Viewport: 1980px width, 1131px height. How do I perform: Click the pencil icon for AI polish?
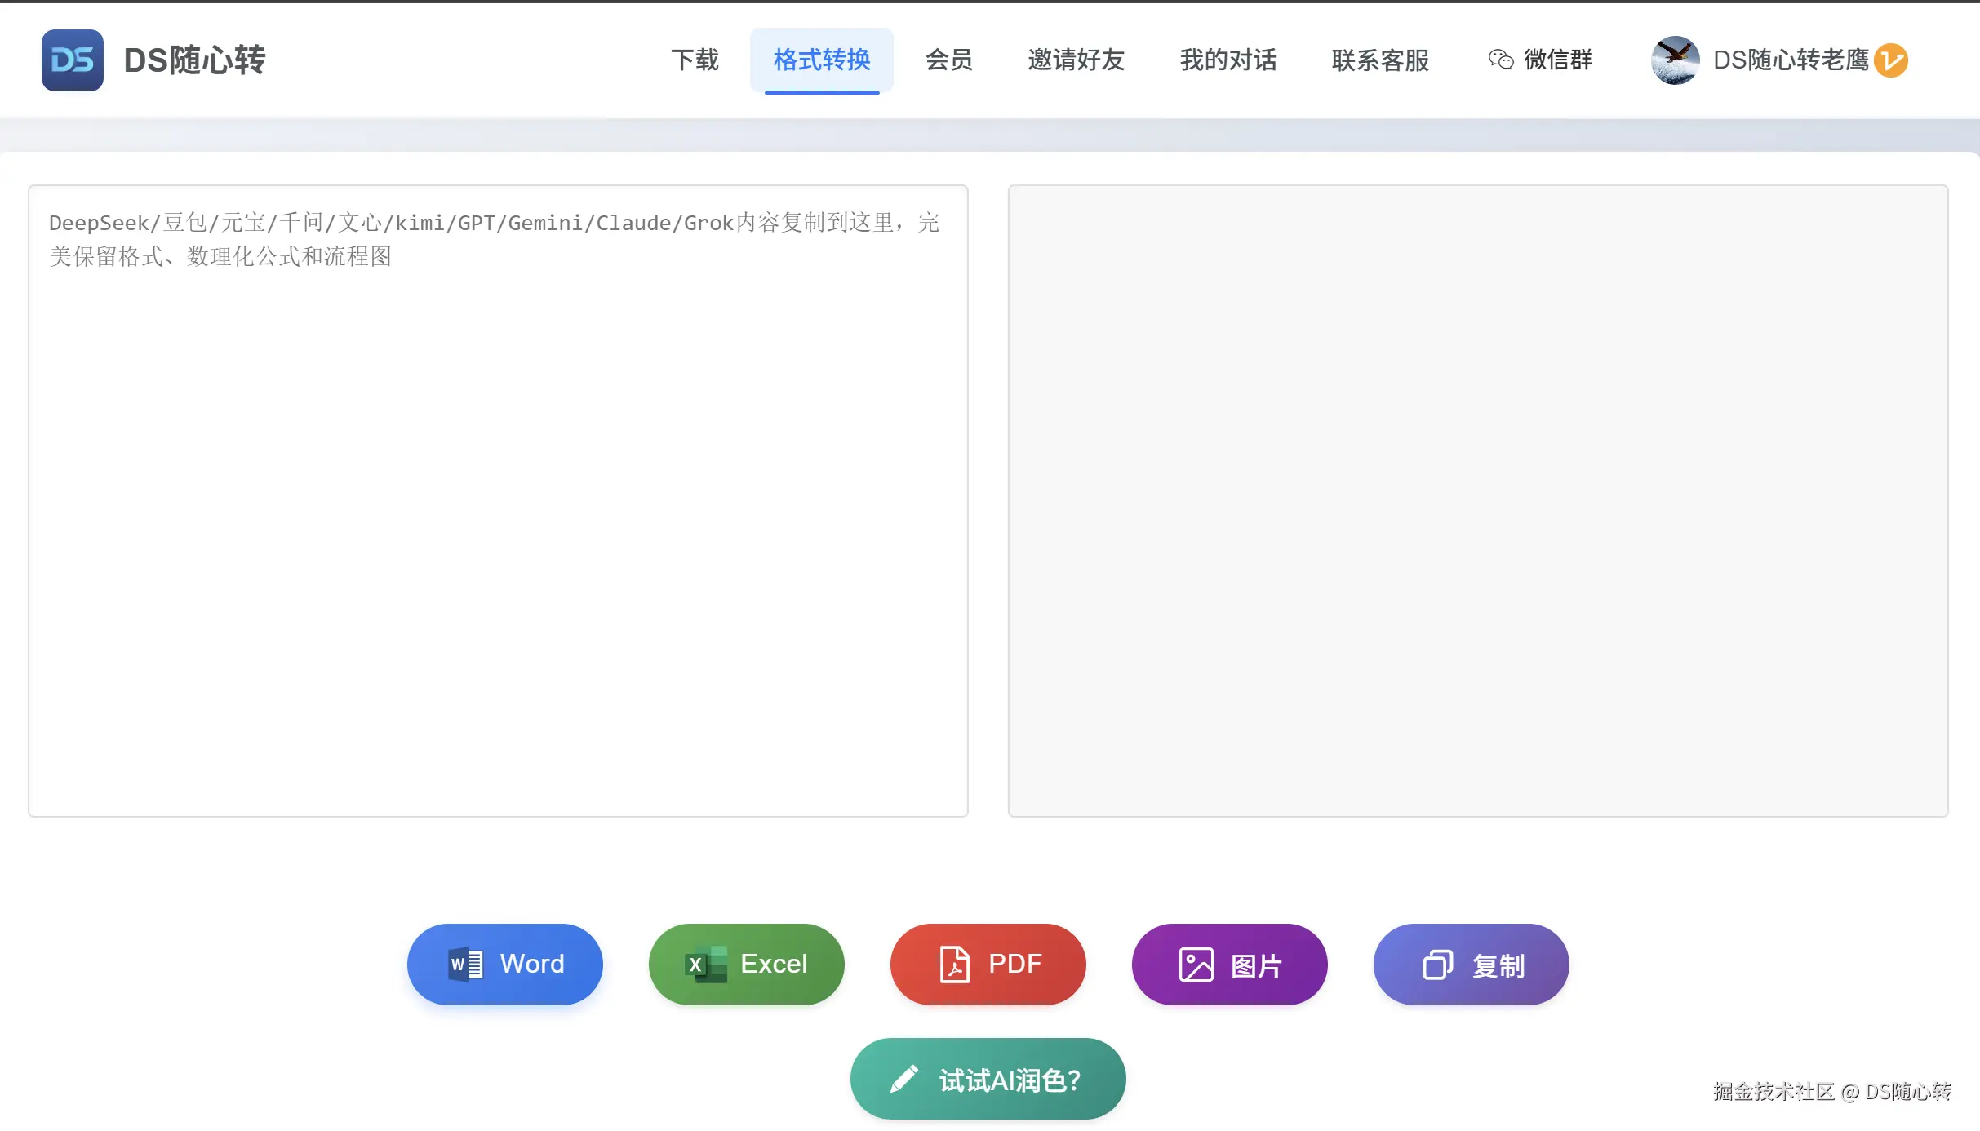click(x=904, y=1079)
